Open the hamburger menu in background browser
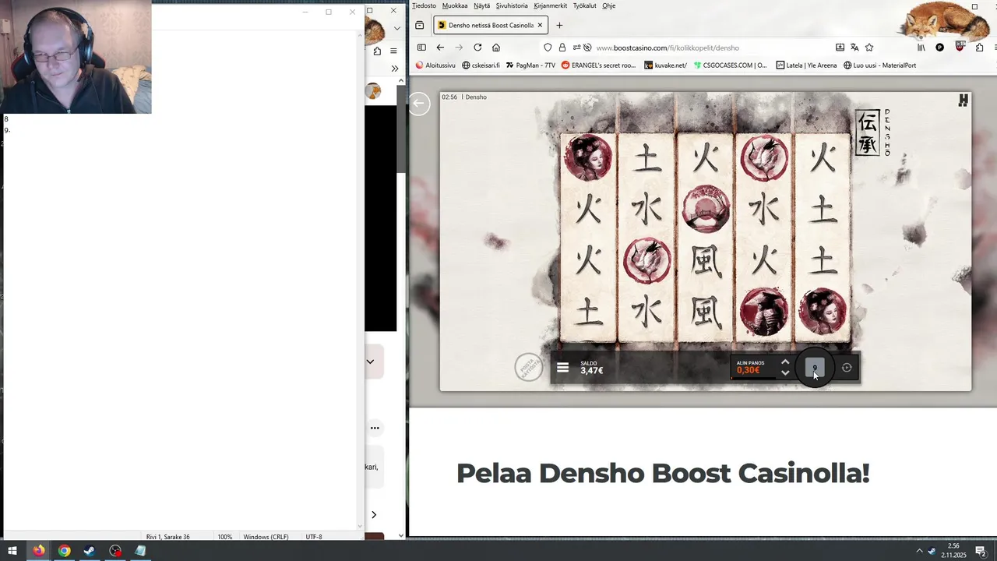Screen dimensions: 997x561 (x=393, y=51)
